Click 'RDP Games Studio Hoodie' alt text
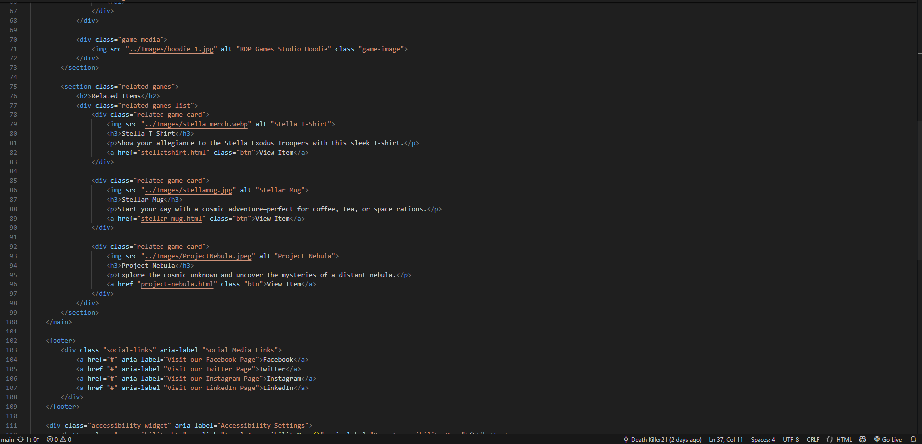The height and width of the screenshot is (444, 922). pyautogui.click(x=284, y=49)
